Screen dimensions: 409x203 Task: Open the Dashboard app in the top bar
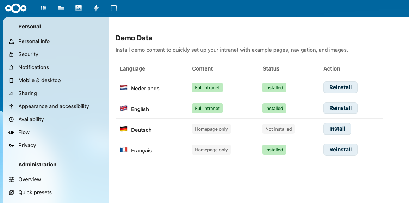(43, 8)
